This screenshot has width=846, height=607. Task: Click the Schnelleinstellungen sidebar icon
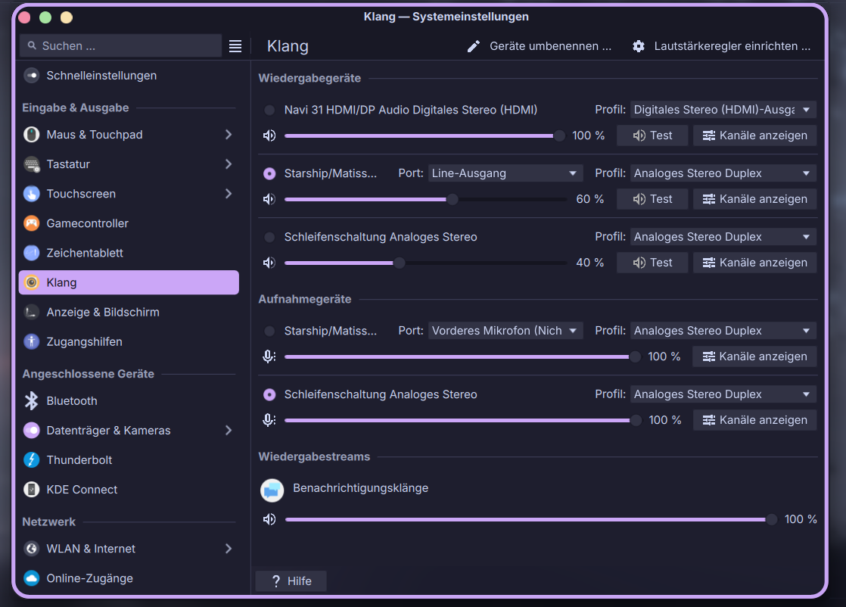32,76
